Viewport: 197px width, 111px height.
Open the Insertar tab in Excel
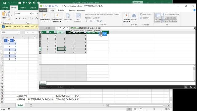pyautogui.click(x=23, y=8)
